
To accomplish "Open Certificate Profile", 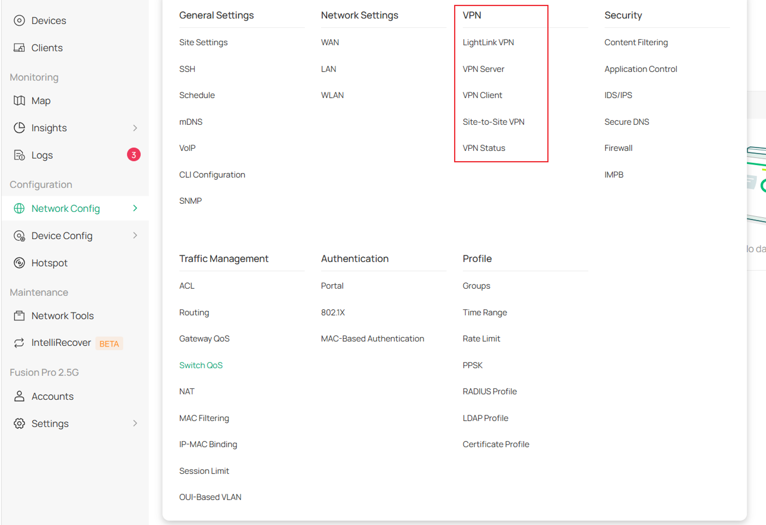I will point(496,444).
